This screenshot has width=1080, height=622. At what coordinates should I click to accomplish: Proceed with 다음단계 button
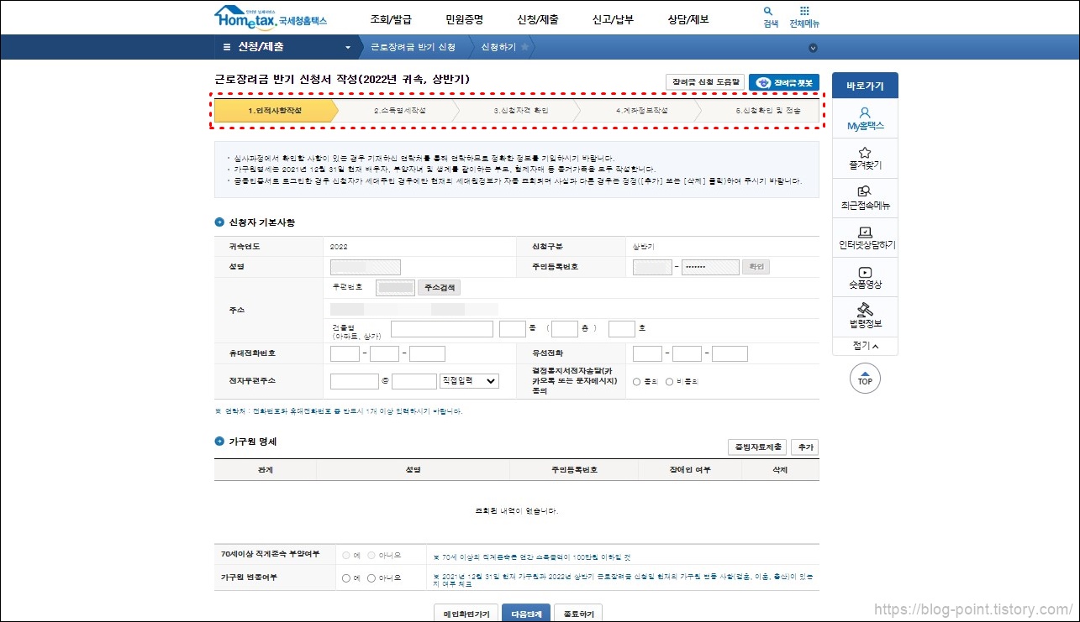525,614
